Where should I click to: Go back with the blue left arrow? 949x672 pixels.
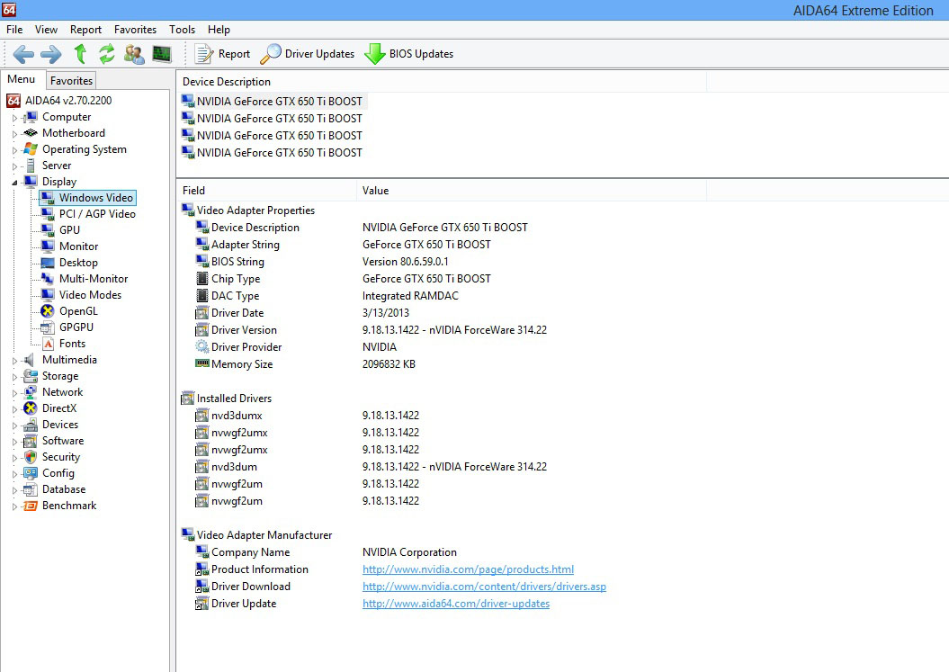pyautogui.click(x=23, y=54)
